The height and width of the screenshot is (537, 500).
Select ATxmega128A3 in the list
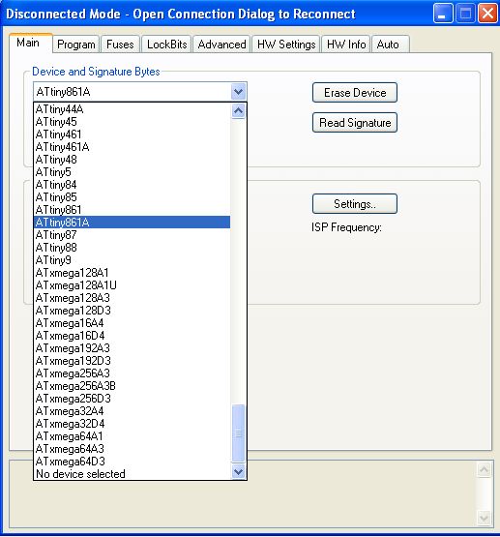(x=132, y=298)
